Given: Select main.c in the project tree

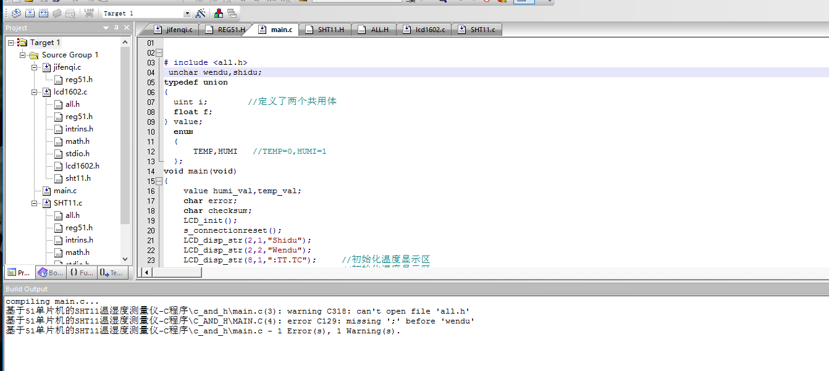Looking at the screenshot, I should [65, 191].
